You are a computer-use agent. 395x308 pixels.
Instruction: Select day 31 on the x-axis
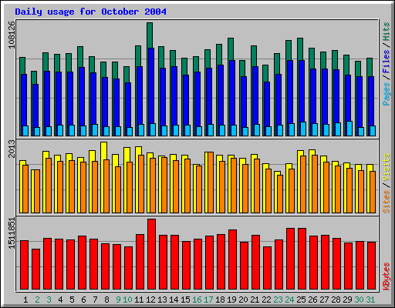(370, 300)
